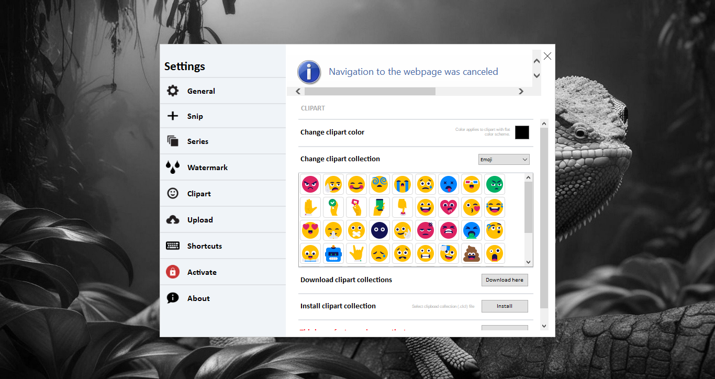The width and height of the screenshot is (715, 379).
Task: Select the heart-eyes emoji clipart
Action: [310, 230]
